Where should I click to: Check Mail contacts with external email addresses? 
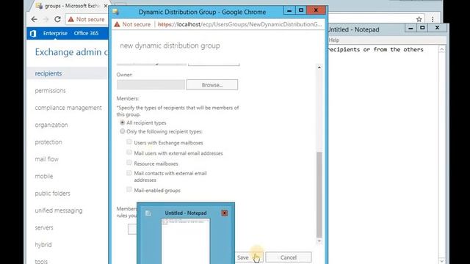click(129, 173)
